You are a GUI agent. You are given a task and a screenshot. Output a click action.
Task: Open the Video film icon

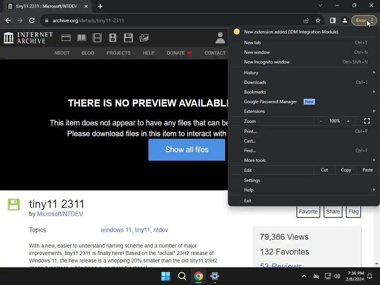[97, 38]
